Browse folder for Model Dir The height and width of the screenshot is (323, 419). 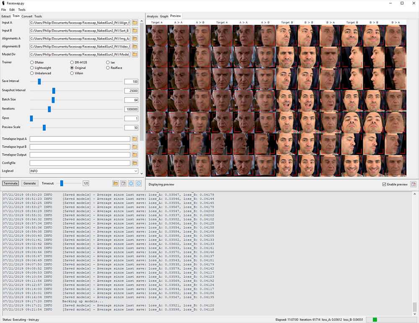[x=134, y=54]
